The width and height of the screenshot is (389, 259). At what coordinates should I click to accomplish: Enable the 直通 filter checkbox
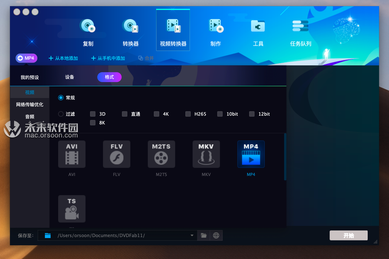[125, 114]
